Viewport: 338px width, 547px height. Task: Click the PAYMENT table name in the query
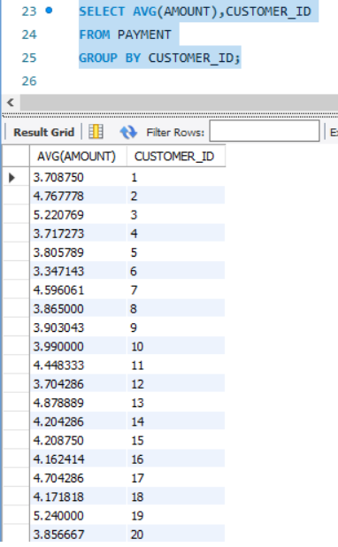(x=144, y=35)
